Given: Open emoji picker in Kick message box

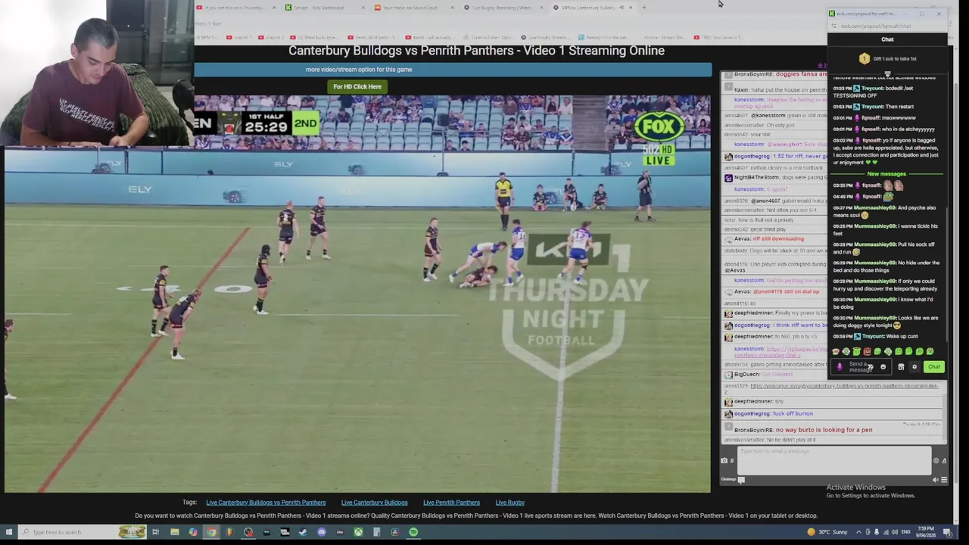Looking at the screenshot, I should [x=883, y=367].
